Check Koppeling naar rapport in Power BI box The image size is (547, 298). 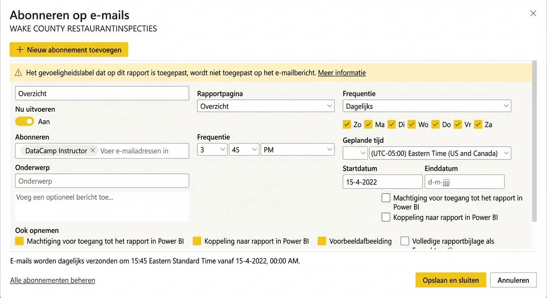pos(386,217)
